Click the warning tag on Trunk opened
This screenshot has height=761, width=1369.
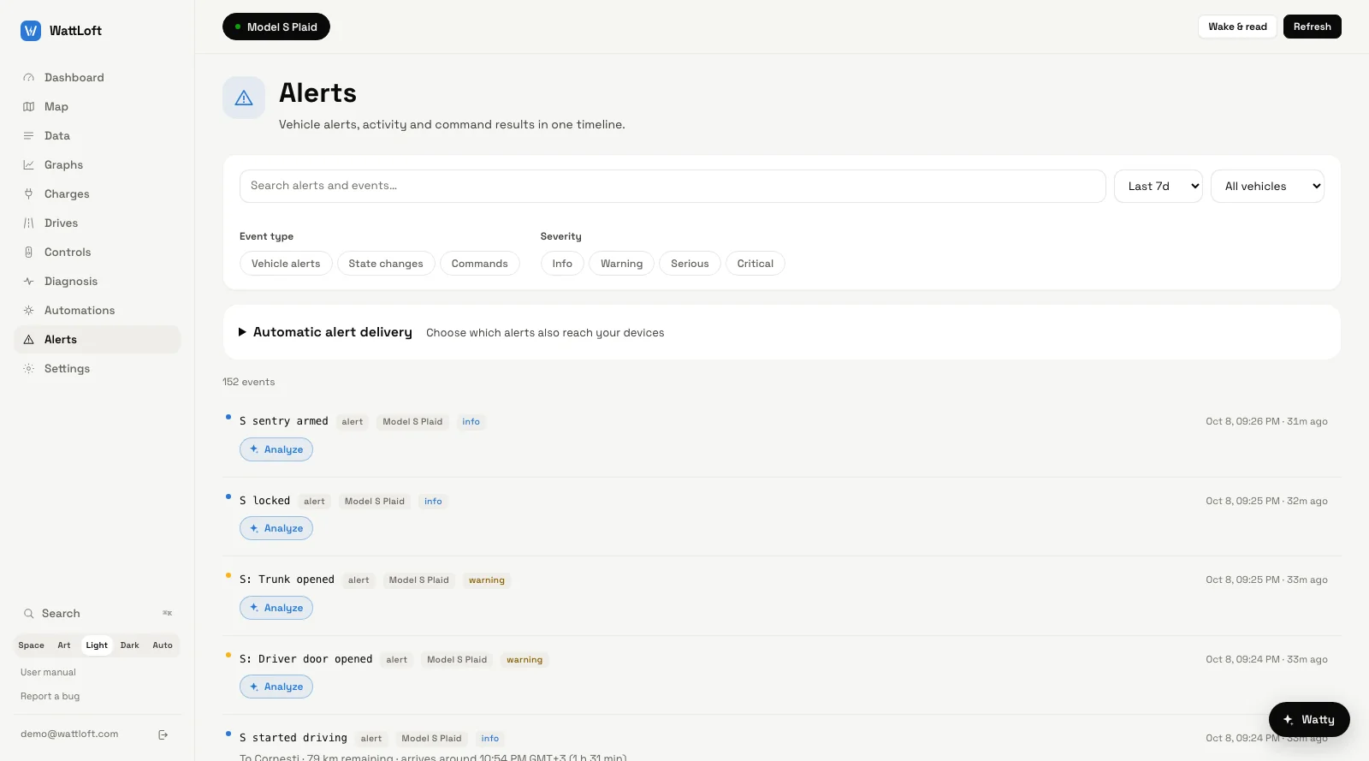pos(487,580)
